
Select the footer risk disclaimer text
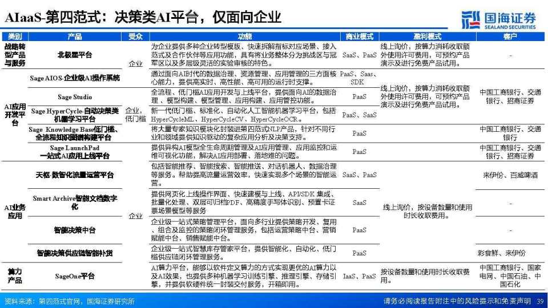pyautogui.click(x=457, y=301)
